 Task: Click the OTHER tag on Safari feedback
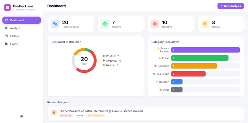[x=79, y=116]
